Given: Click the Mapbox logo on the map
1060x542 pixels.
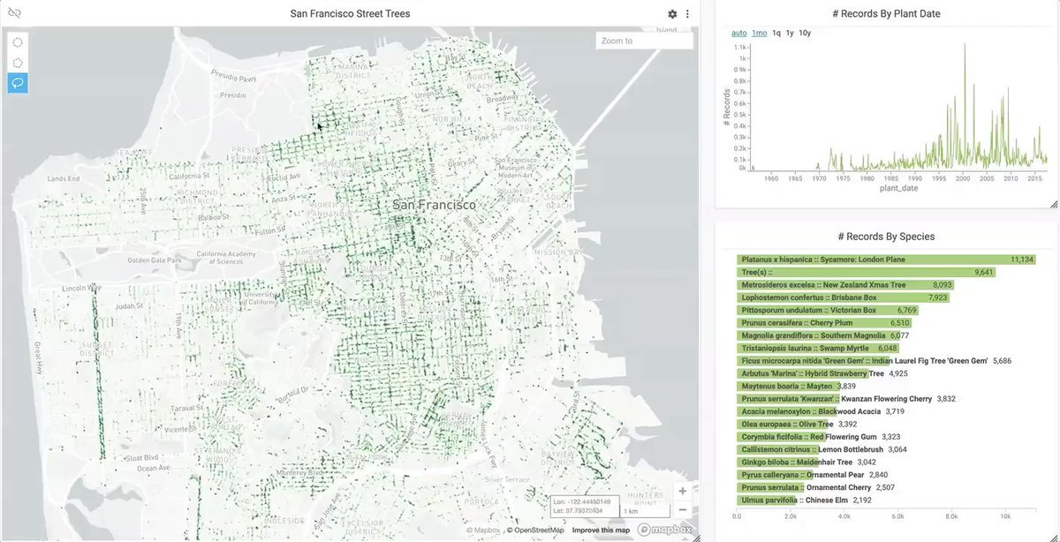Looking at the screenshot, I should [x=664, y=530].
